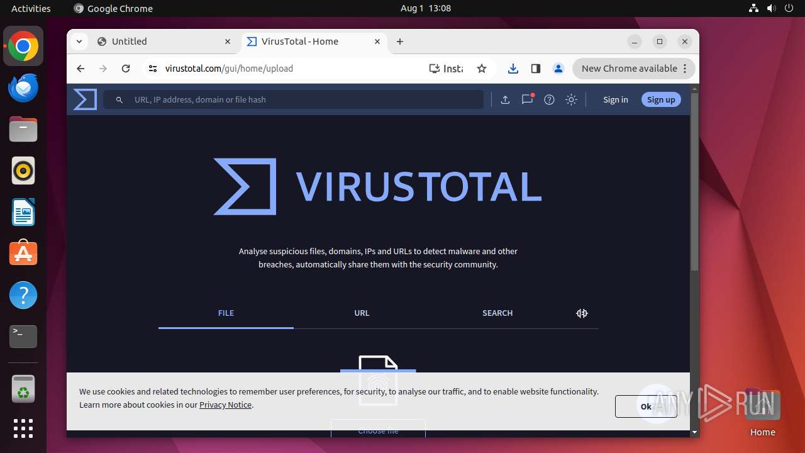
Task: Open the Activities overview
Action: point(31,8)
